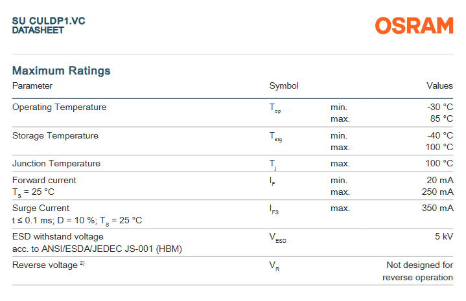
Task: Click the Values column header
Action: [x=439, y=85]
